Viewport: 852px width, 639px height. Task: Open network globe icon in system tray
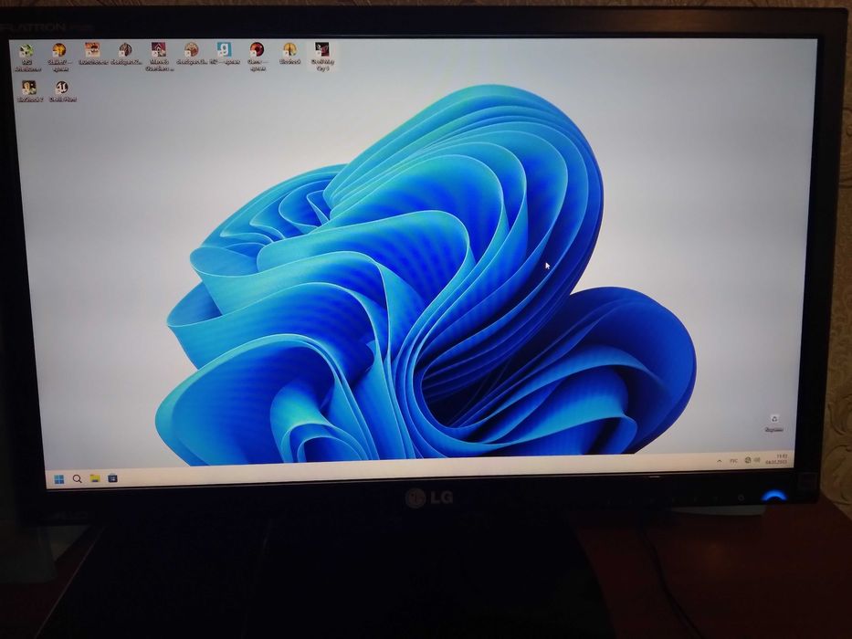(748, 460)
